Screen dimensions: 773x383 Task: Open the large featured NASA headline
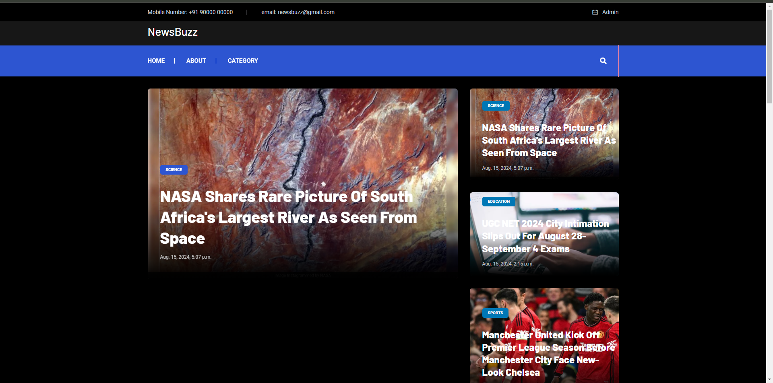pos(288,217)
